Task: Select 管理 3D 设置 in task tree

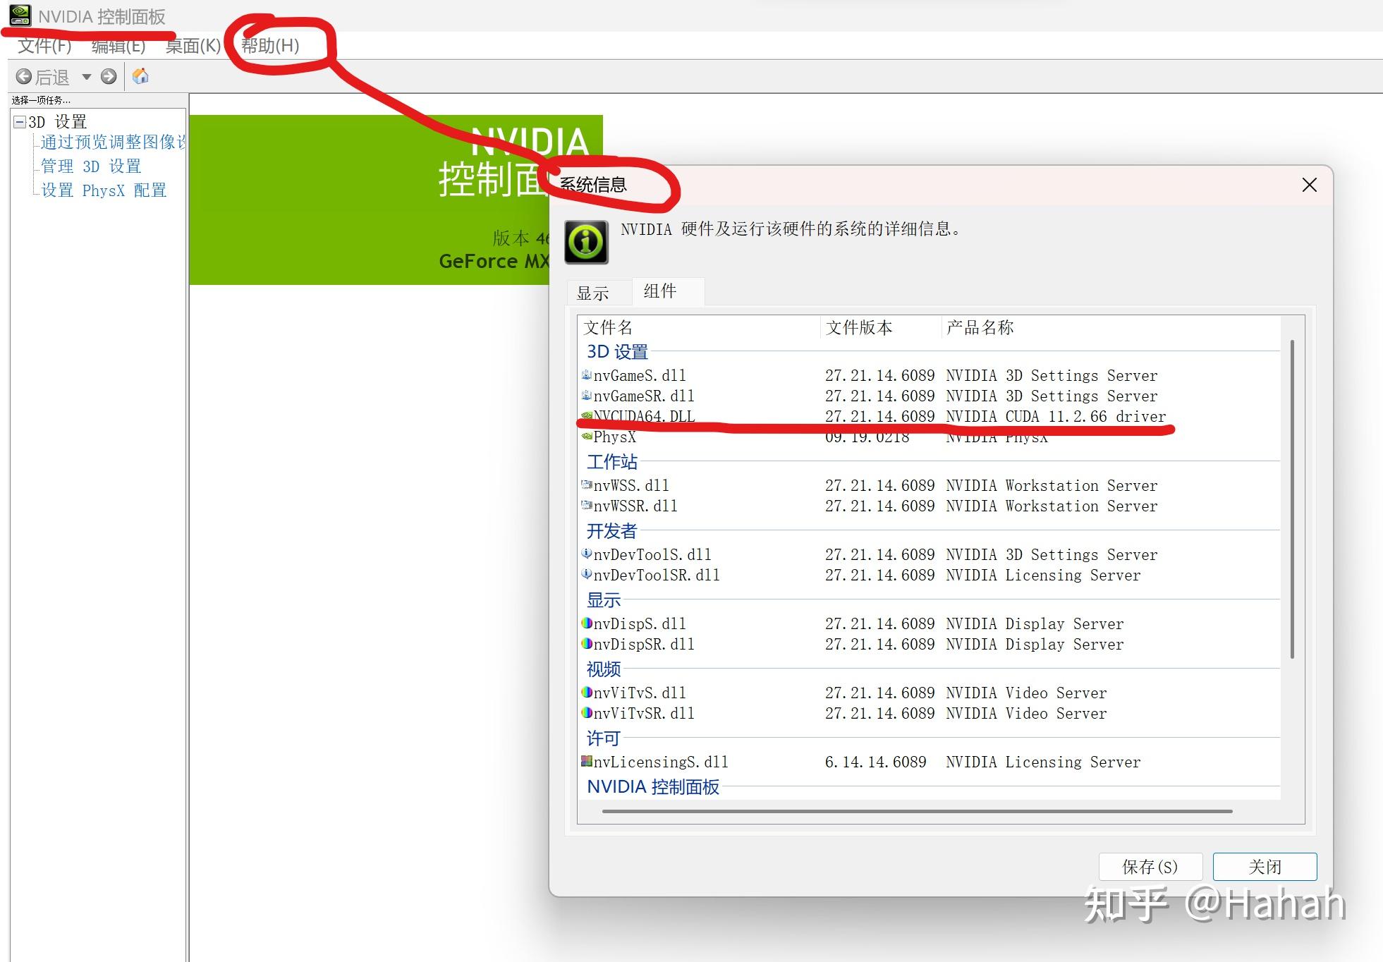Action: pyautogui.click(x=91, y=166)
